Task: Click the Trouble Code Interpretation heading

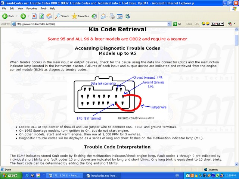Action: point(117,147)
